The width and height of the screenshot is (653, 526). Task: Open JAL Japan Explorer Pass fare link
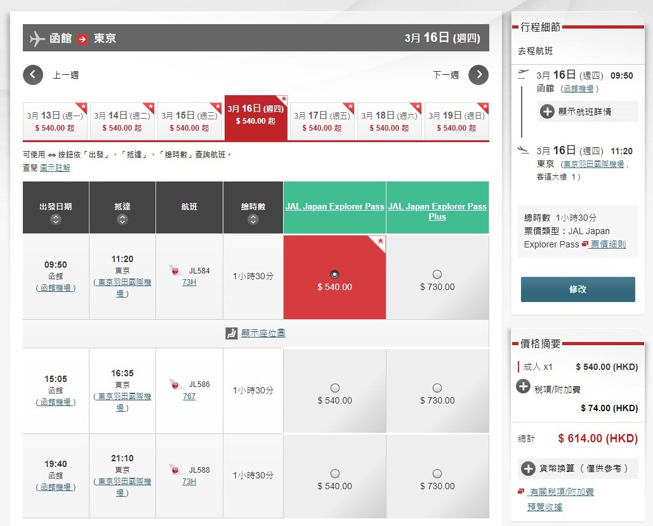(335, 207)
